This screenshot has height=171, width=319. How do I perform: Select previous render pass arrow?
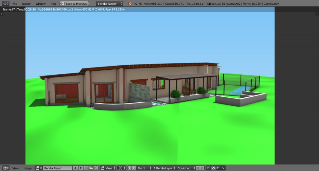tap(198, 168)
